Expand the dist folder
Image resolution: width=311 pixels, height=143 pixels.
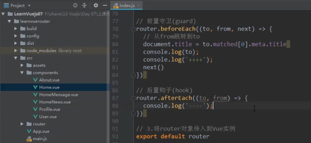coord(16,43)
